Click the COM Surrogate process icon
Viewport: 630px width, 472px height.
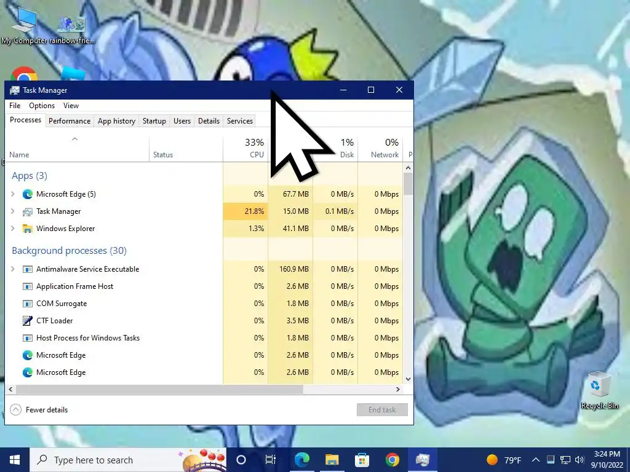coord(27,304)
